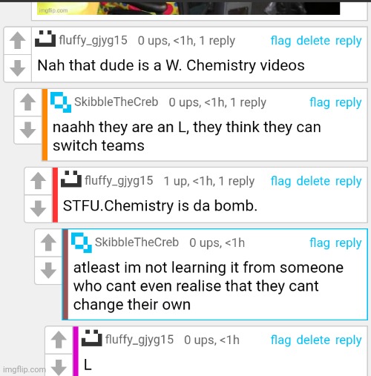Downvote the "naahh they are an L" comment
The height and width of the screenshot is (376, 371).
point(27,130)
